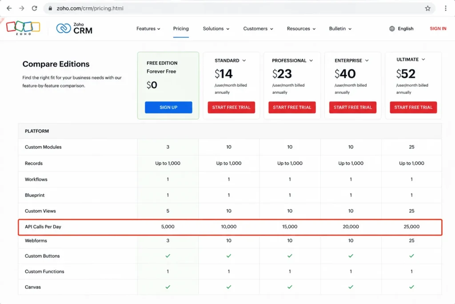Open the browser three-dot menu
Image resolution: width=455 pixels, height=304 pixels.
click(x=445, y=8)
